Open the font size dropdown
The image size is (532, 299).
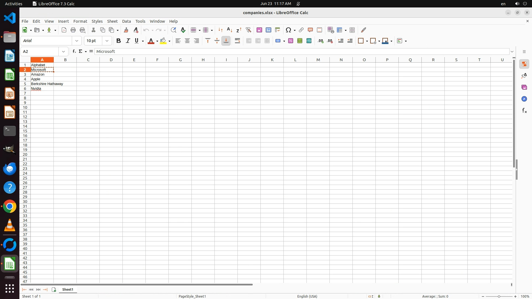click(x=107, y=41)
